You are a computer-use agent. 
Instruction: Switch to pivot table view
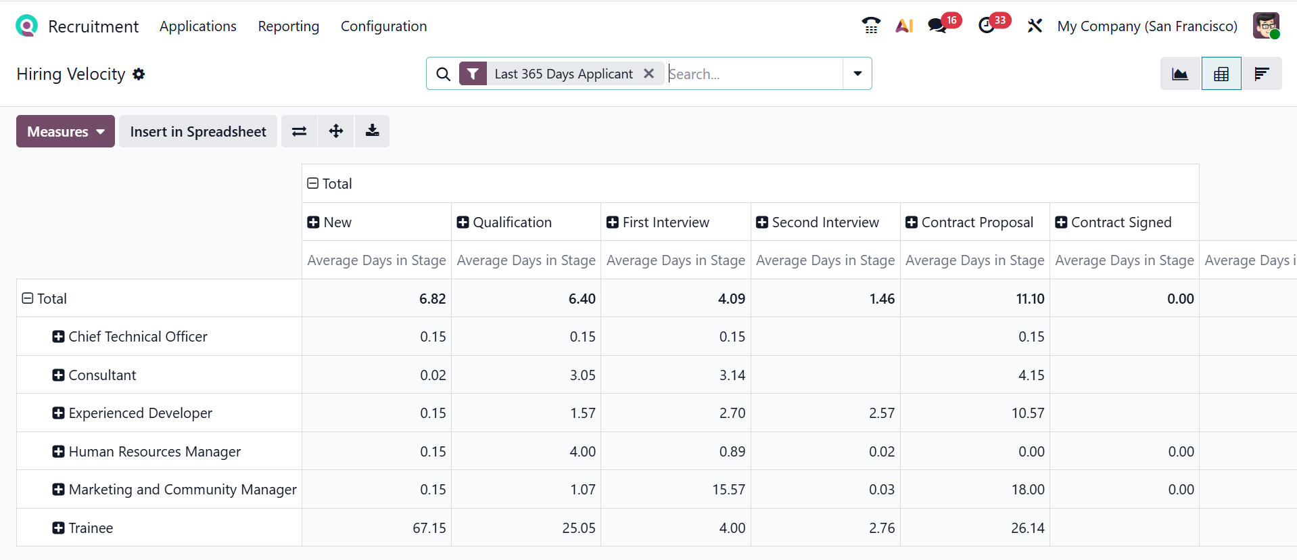[1221, 74]
